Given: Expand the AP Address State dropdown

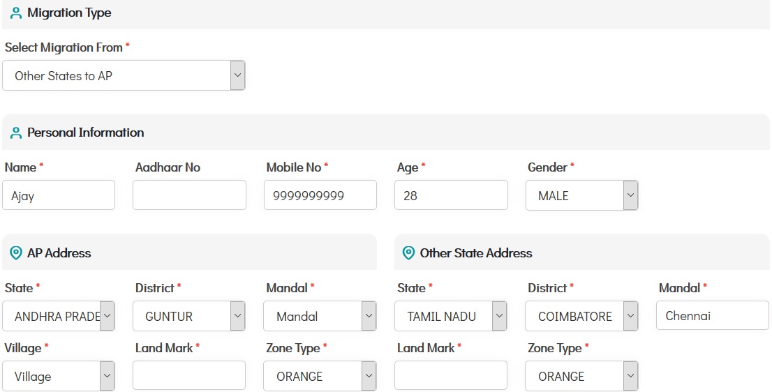Looking at the screenshot, I should pos(59,316).
